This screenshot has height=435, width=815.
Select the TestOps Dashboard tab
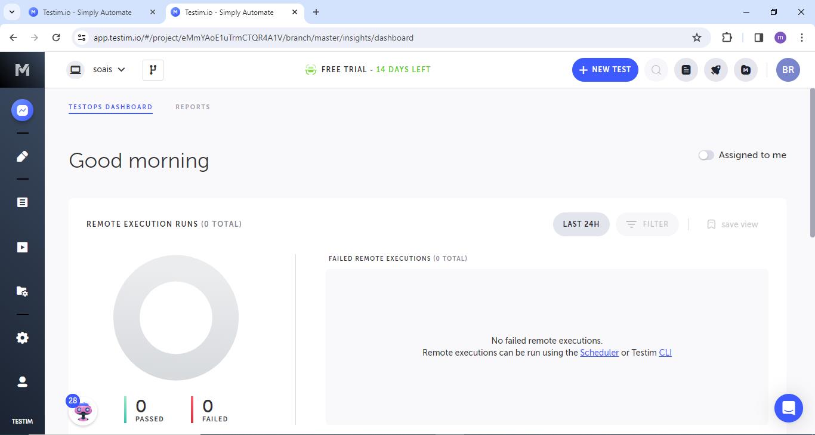point(110,107)
